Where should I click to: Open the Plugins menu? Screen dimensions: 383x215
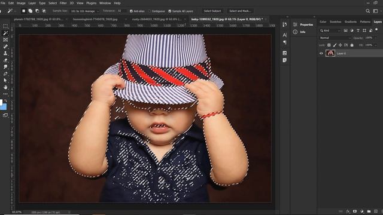pos(92,3)
